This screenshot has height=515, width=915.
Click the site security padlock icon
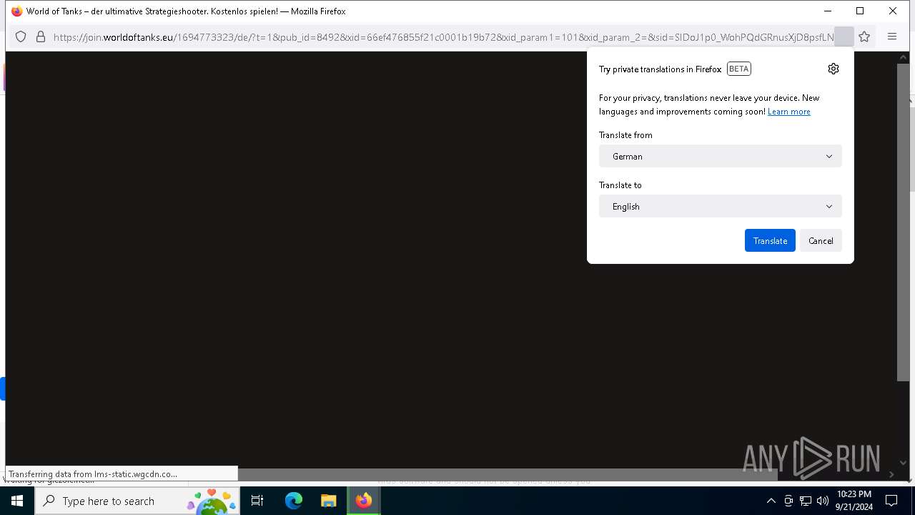coord(41,36)
